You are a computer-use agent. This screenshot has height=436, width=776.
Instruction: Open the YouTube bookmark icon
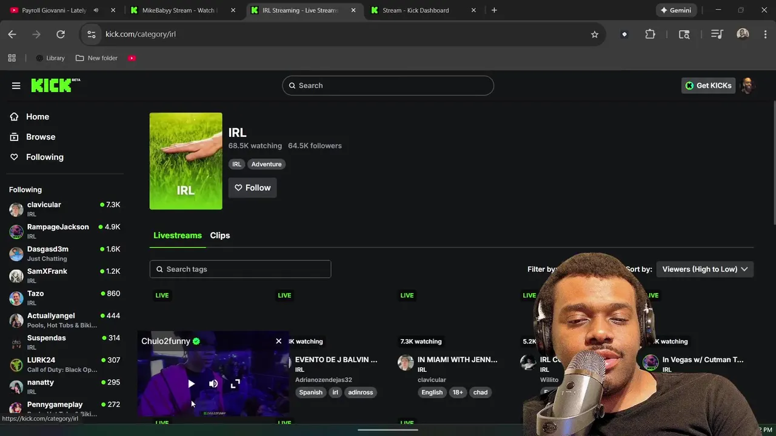pyautogui.click(x=132, y=58)
